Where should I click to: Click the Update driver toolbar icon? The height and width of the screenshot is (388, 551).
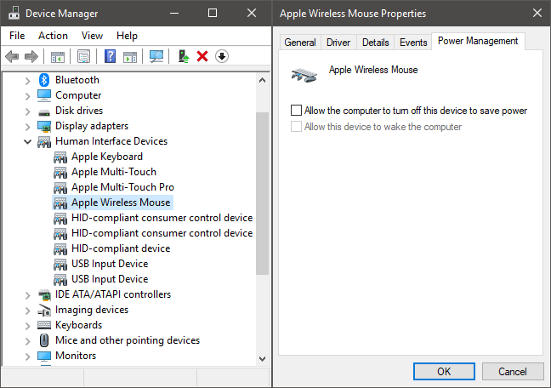click(x=184, y=56)
